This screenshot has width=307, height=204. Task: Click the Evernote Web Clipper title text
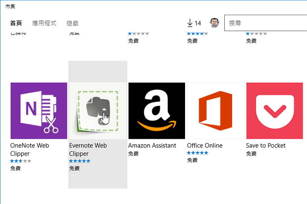tap(88, 149)
